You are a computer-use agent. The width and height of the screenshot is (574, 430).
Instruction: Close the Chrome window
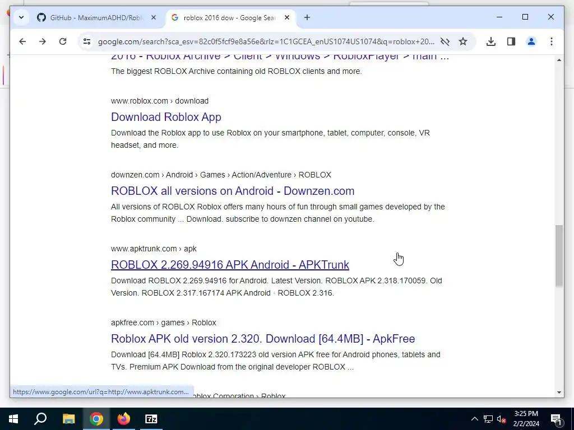click(550, 17)
